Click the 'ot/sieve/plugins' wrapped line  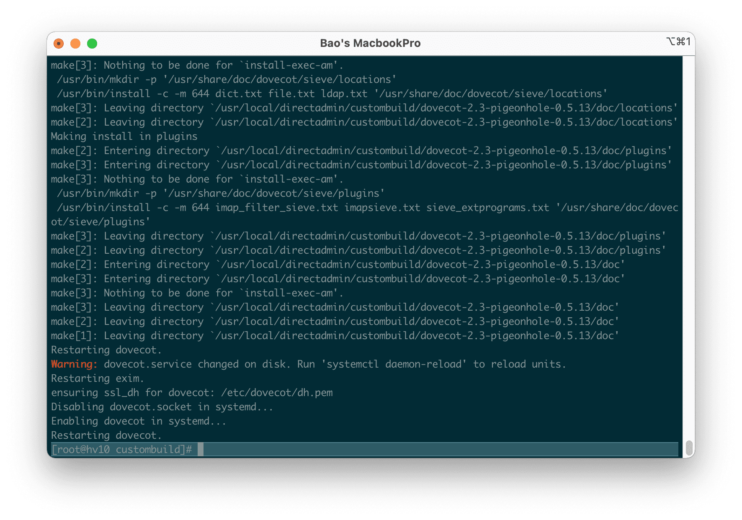pos(100,222)
